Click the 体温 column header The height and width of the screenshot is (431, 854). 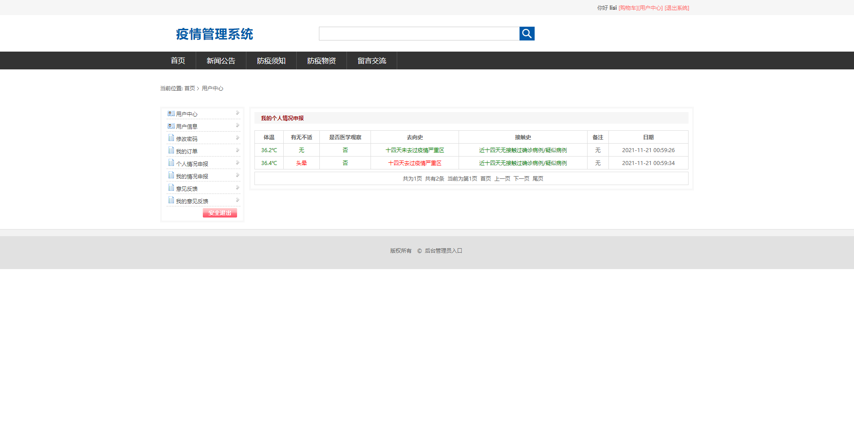pos(269,137)
